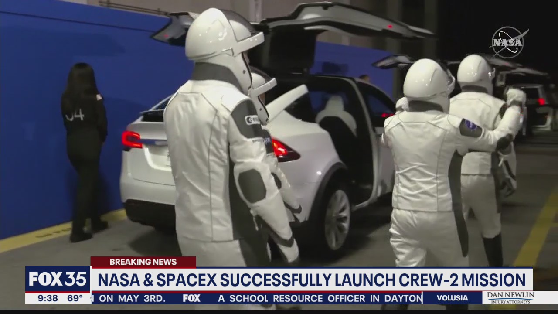
Task: Click the Dan Newlin Injury Attorneys sponsor logo
Action: point(510,298)
